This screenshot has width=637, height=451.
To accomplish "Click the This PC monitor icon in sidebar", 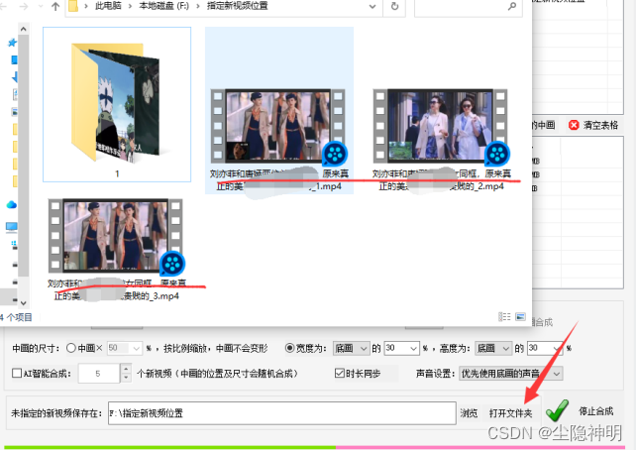I will click(x=11, y=227).
